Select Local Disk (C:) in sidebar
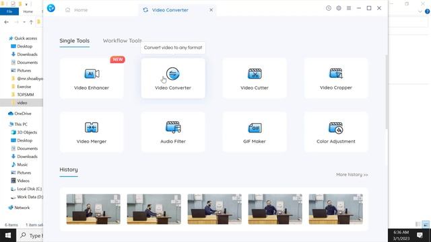Screen dimensions: 431x242 click(26, 189)
